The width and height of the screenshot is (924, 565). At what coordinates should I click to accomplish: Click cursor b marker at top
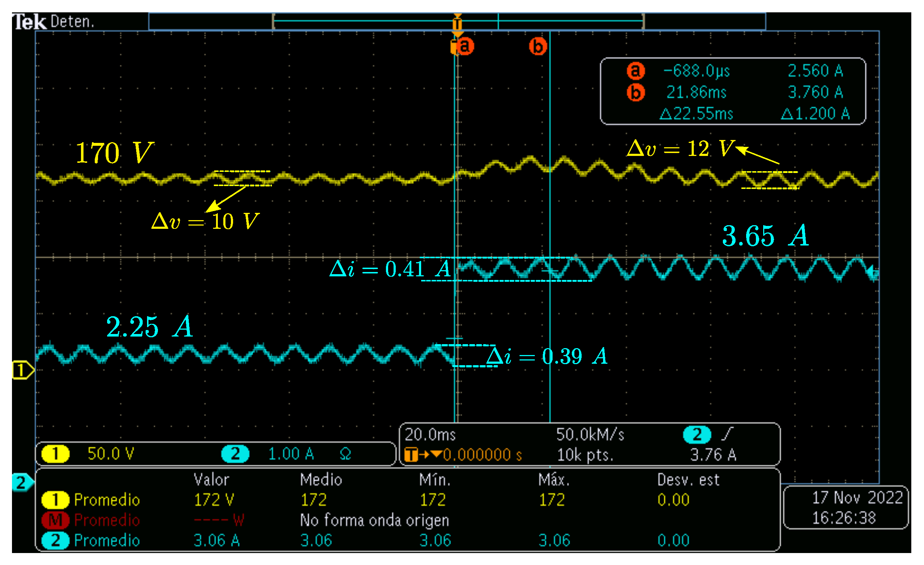[538, 46]
